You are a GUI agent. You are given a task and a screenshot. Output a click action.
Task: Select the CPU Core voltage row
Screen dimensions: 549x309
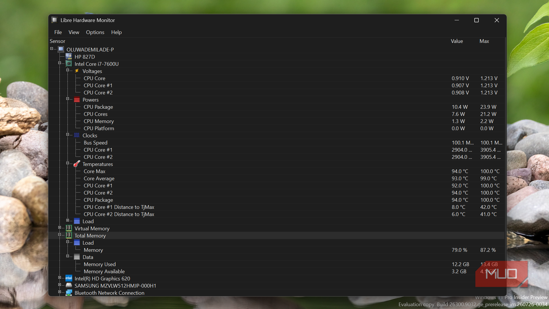point(277,78)
